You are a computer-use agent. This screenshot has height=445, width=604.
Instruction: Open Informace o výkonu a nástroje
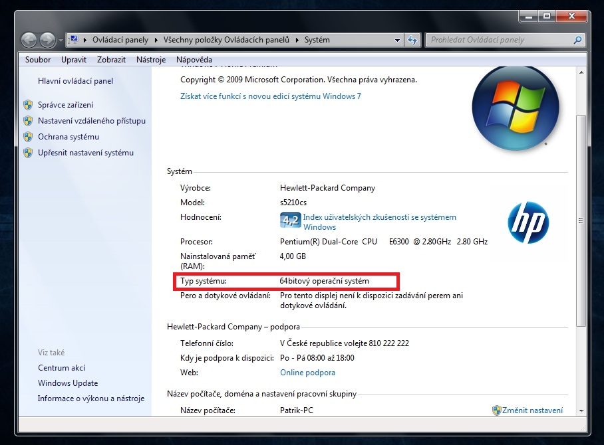pos(91,399)
